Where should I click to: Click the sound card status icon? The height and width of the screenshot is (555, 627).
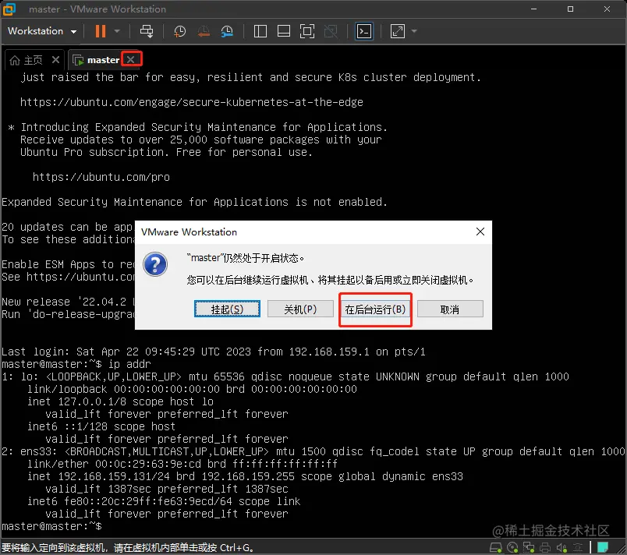(561, 547)
